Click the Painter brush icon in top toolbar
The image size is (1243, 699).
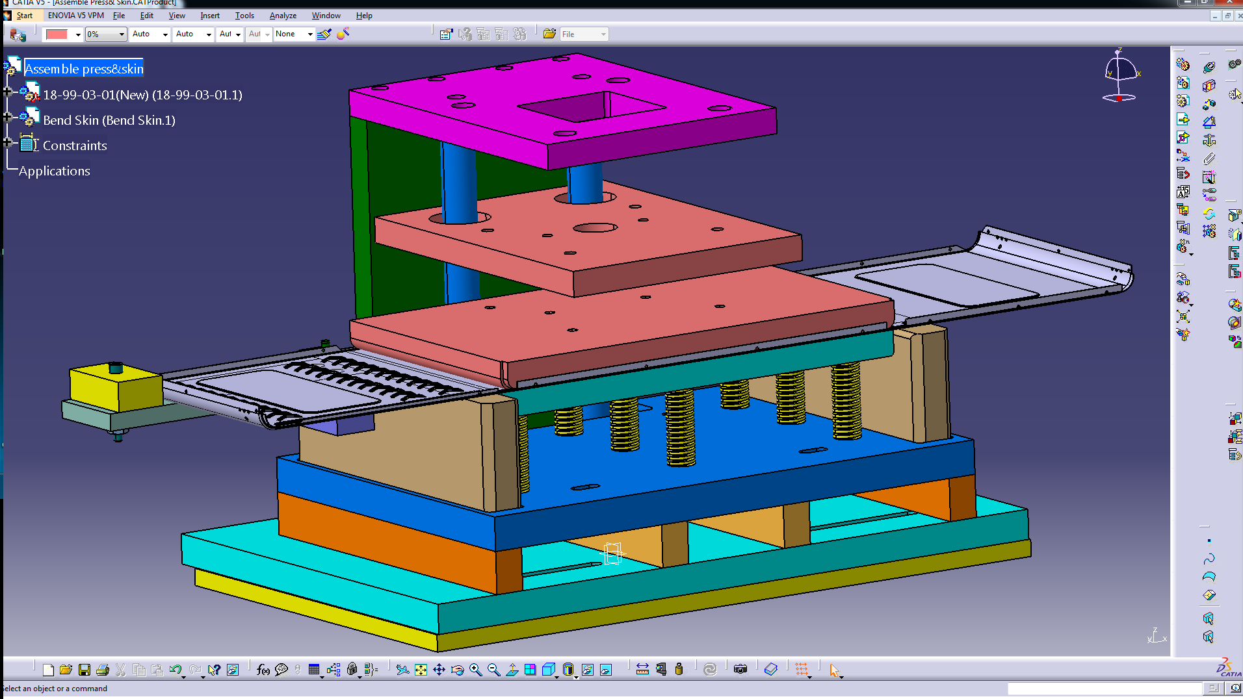pyautogui.click(x=324, y=34)
